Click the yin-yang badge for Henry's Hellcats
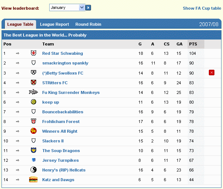Image resolution: width=223 pixels, height=189 pixels. tap(34, 170)
